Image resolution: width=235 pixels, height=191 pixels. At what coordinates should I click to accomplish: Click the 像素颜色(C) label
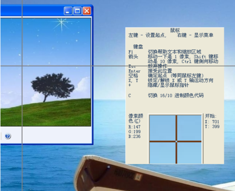coord(135,118)
